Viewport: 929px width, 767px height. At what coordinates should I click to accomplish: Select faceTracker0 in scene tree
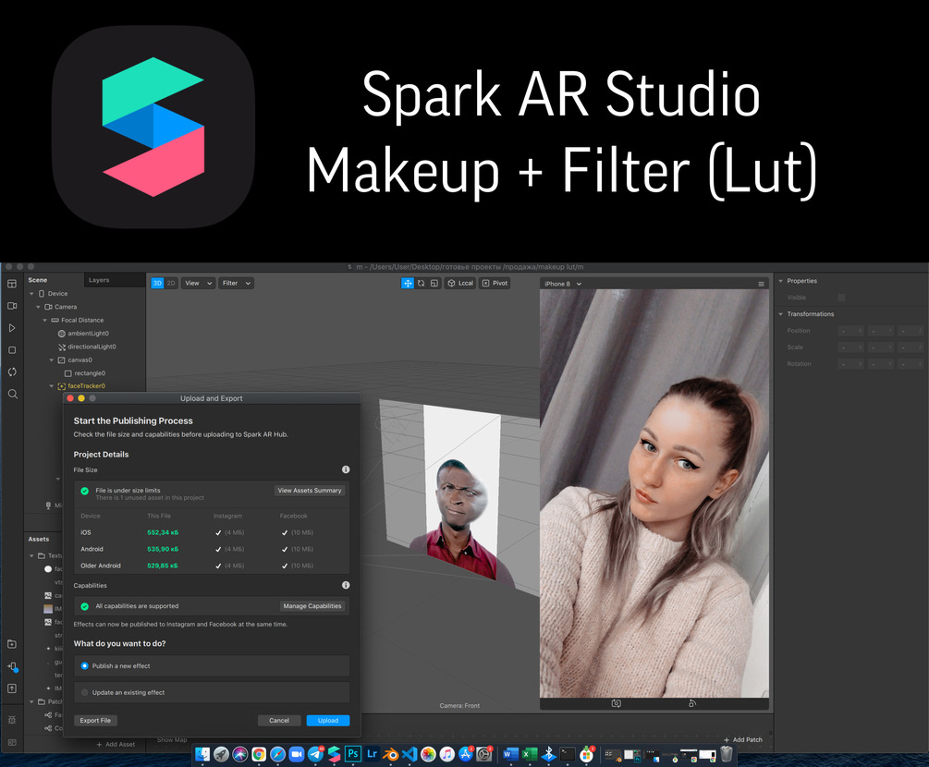point(86,386)
